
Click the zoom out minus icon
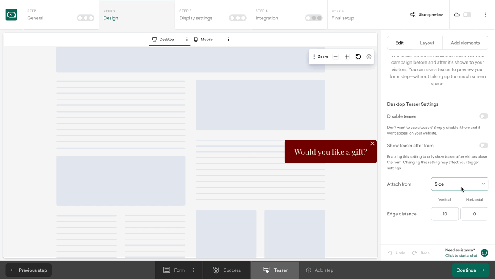[336, 57]
